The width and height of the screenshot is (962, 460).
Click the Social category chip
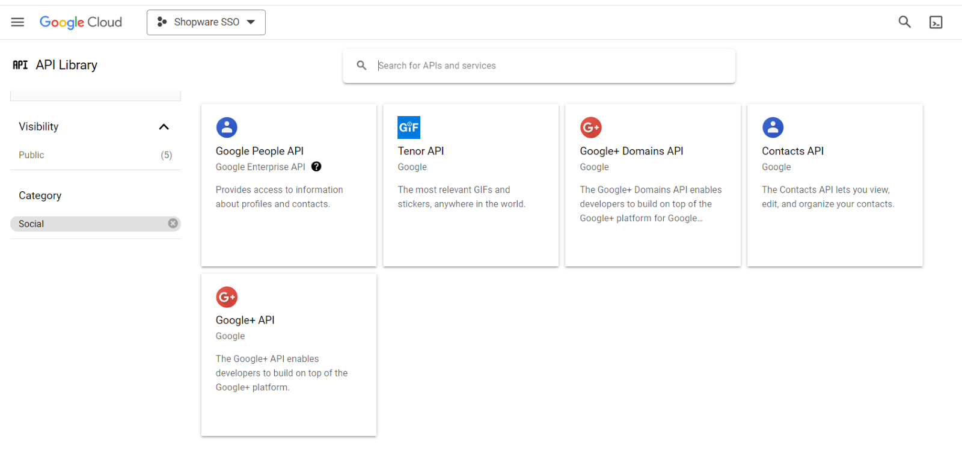[96, 224]
